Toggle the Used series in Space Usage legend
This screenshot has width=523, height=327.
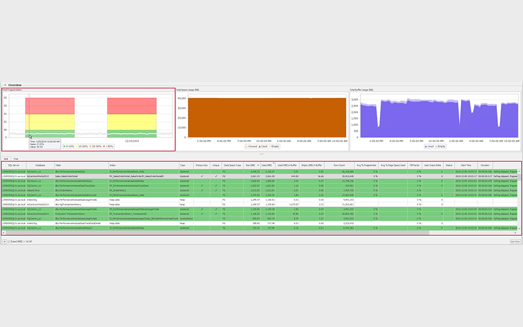(x=259, y=147)
